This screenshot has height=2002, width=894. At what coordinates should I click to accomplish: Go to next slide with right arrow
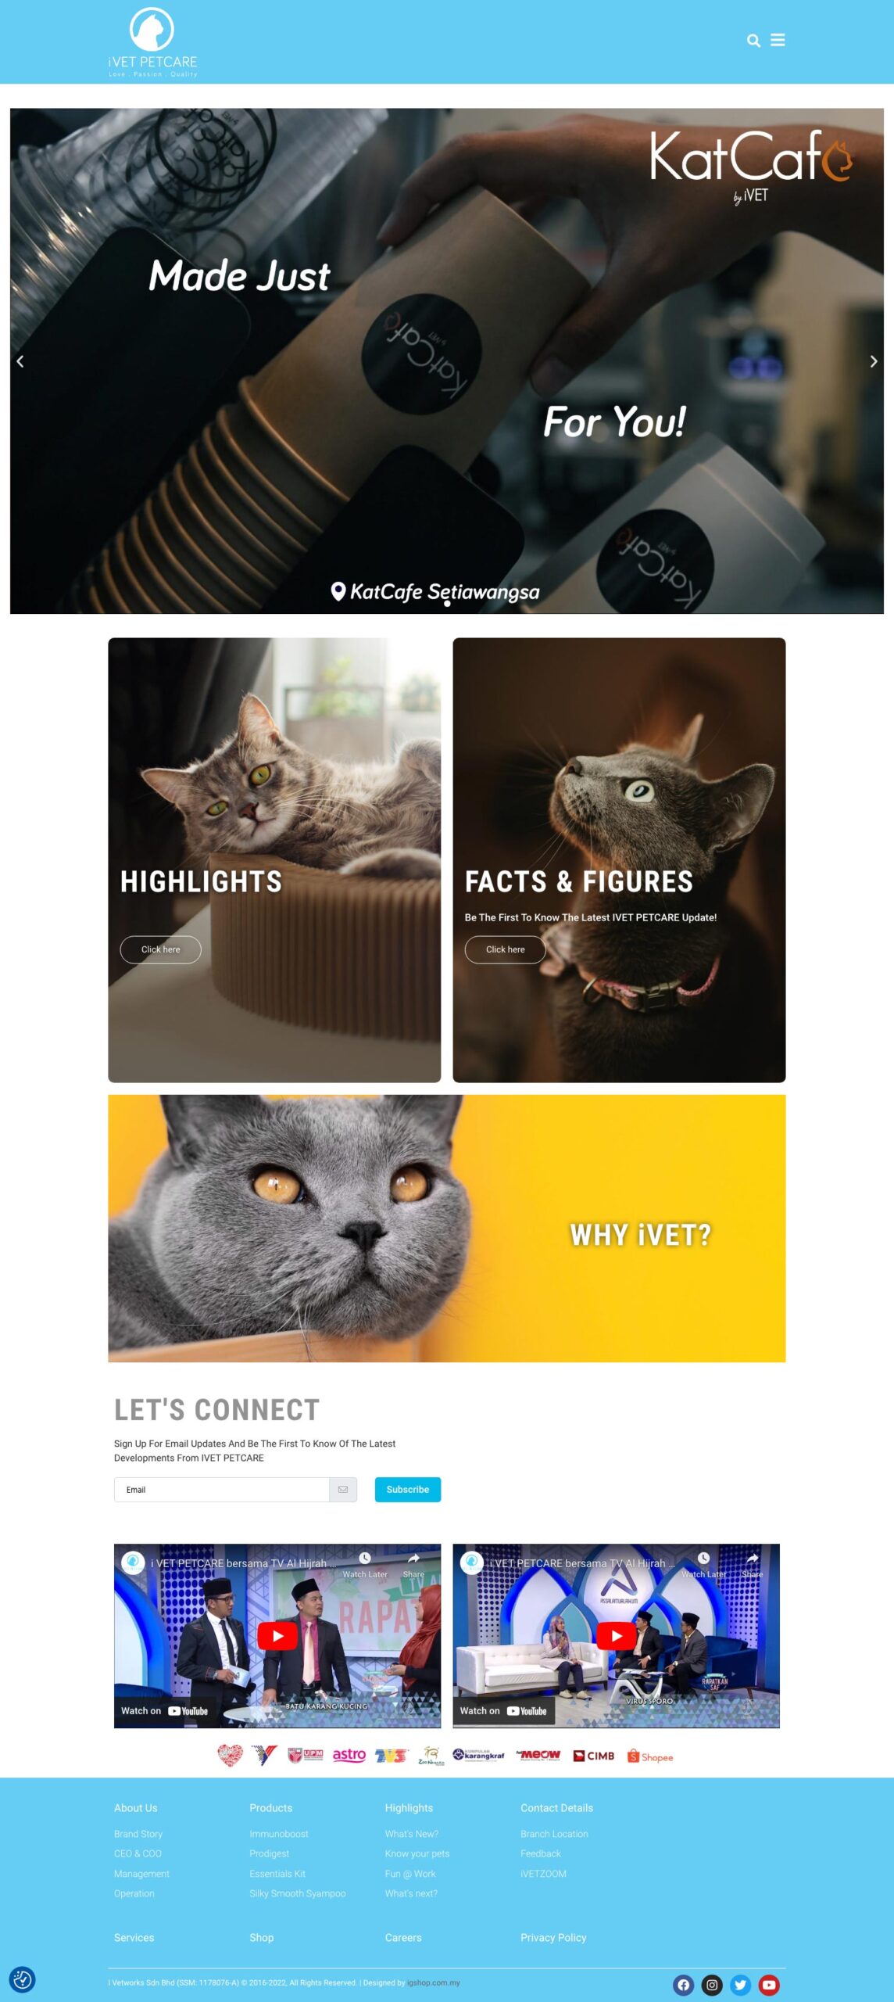pos(874,361)
